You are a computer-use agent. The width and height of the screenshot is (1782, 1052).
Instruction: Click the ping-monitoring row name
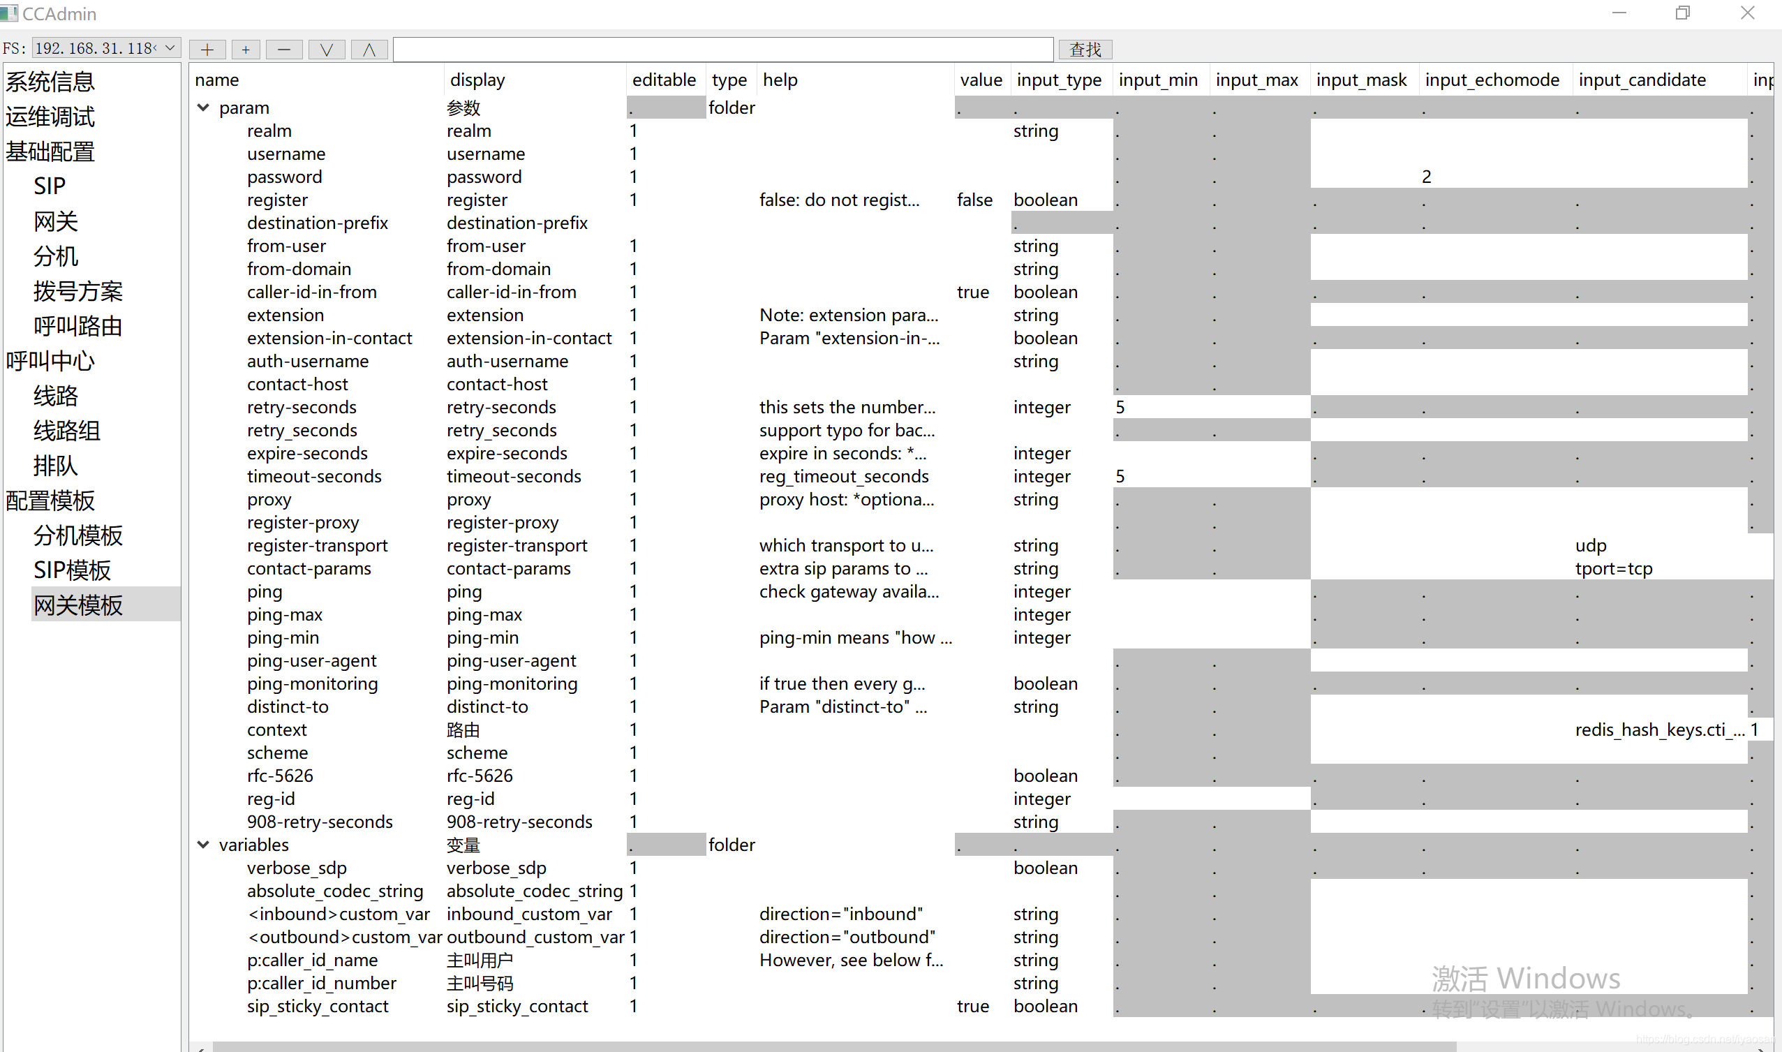tap(313, 684)
